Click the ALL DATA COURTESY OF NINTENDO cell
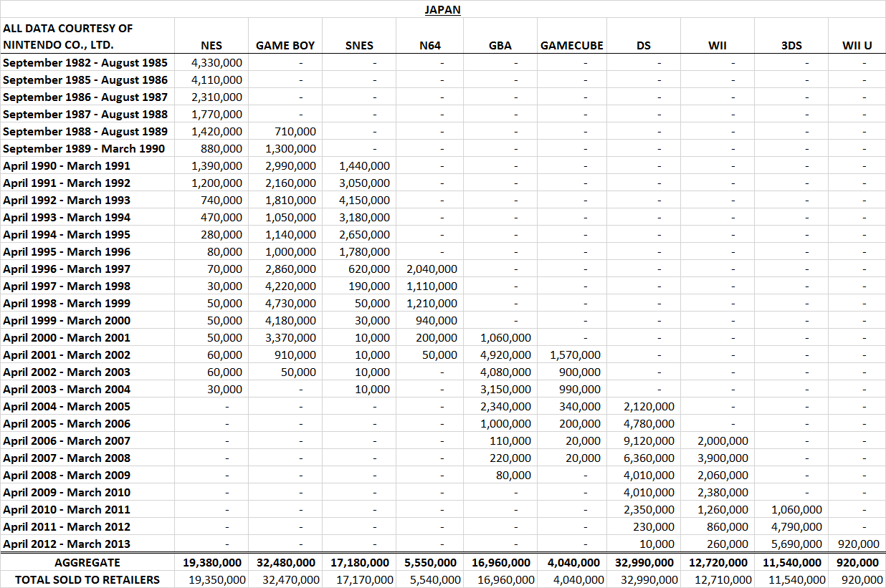The image size is (886, 588). pos(68,37)
